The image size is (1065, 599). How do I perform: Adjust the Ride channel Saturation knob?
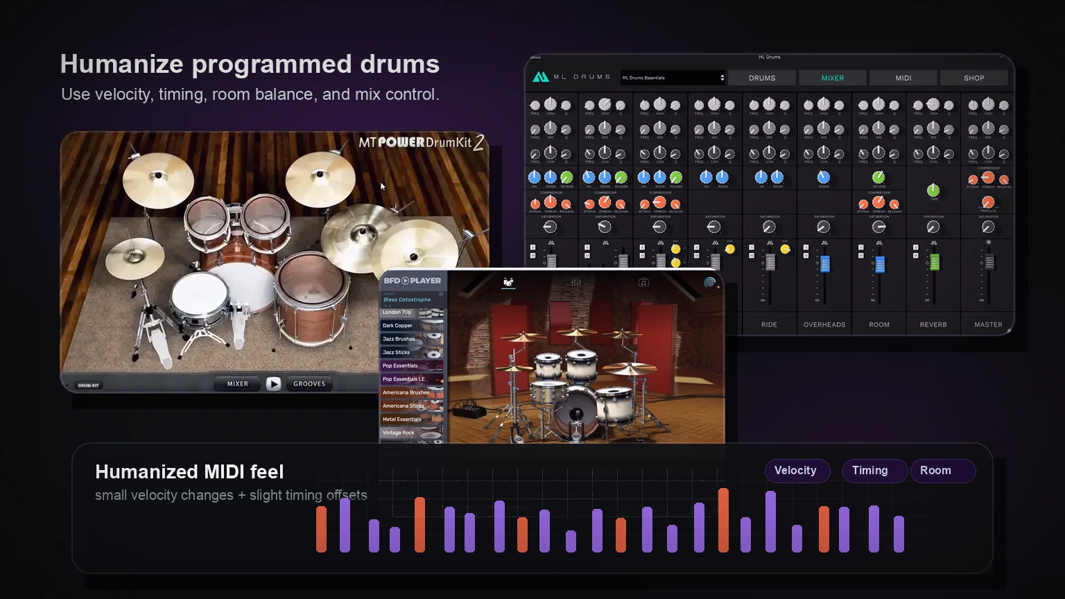[x=769, y=227]
